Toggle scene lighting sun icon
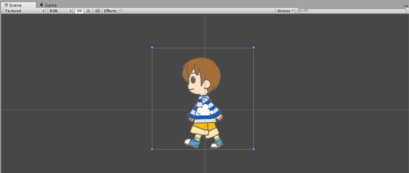The height and width of the screenshot is (173, 409). click(88, 11)
